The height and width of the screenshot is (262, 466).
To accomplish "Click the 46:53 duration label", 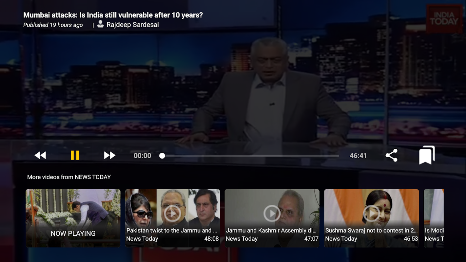I will point(411,239).
